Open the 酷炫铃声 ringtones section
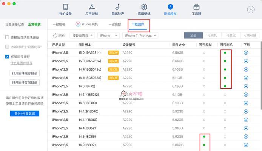Image resolution: width=262 pixels, height=151 pixels. 118,9
